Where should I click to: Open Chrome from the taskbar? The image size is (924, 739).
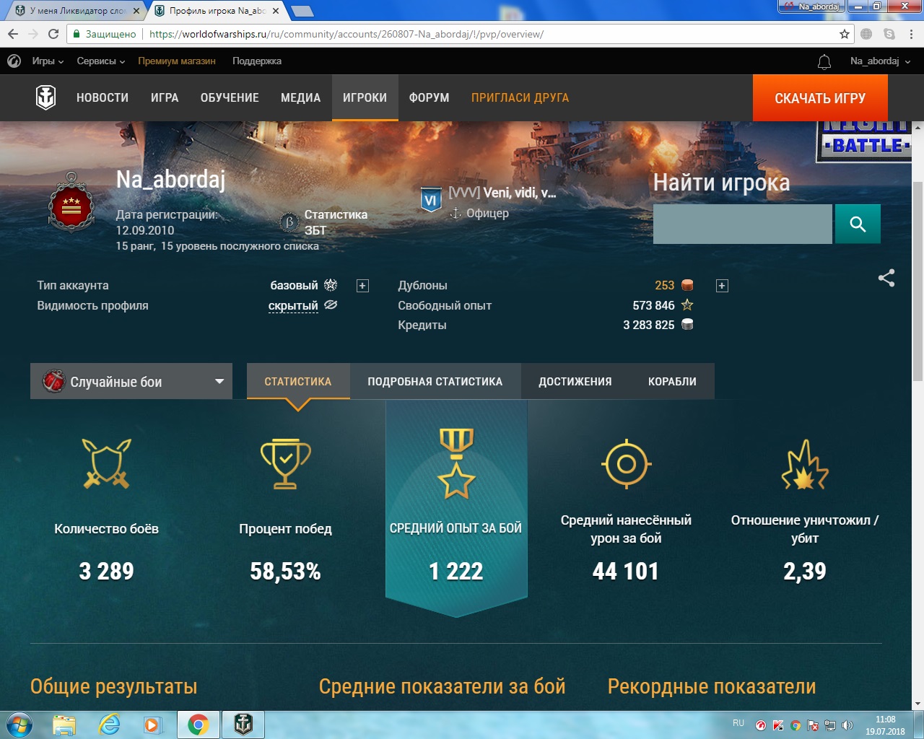coord(199,725)
